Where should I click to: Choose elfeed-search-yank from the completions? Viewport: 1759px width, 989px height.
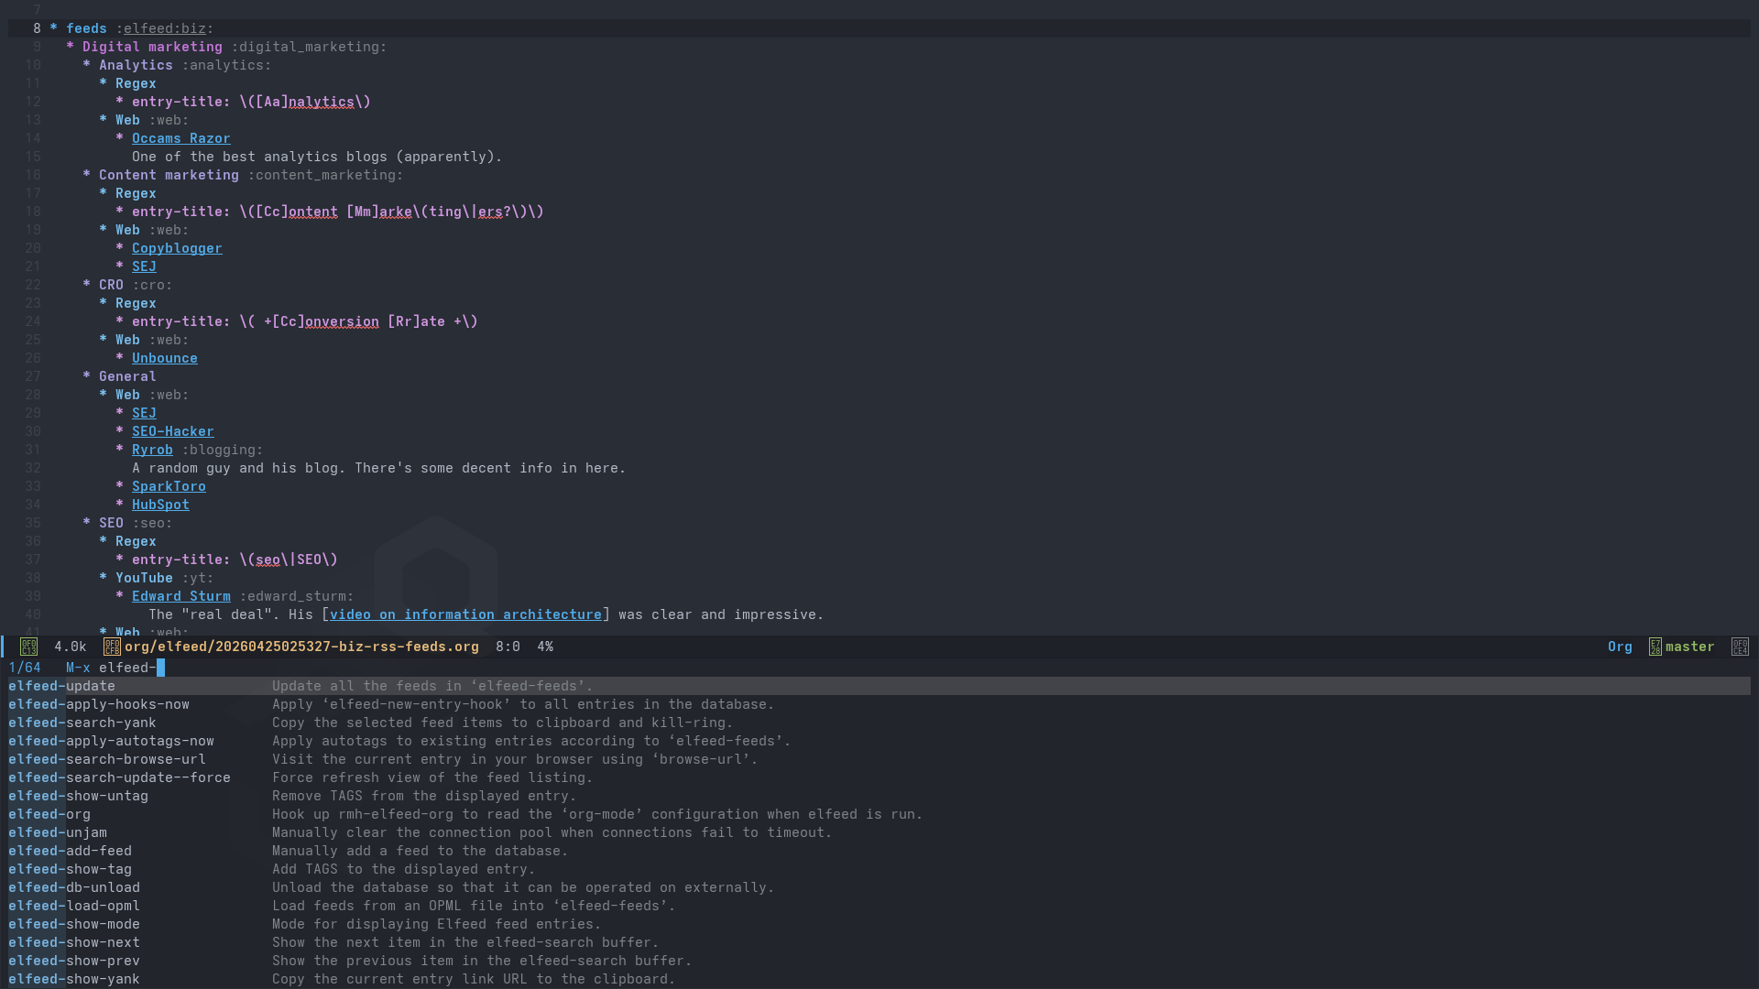point(82,723)
